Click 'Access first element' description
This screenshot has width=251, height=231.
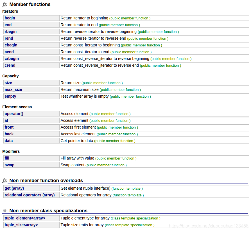(x=78, y=127)
